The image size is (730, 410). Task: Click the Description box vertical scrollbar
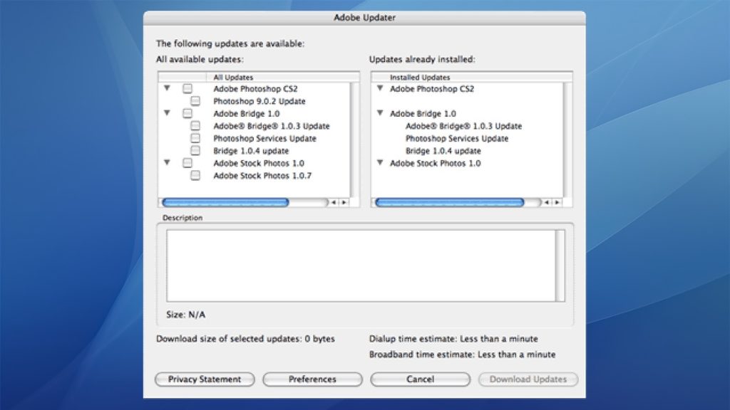pyautogui.click(x=560, y=266)
